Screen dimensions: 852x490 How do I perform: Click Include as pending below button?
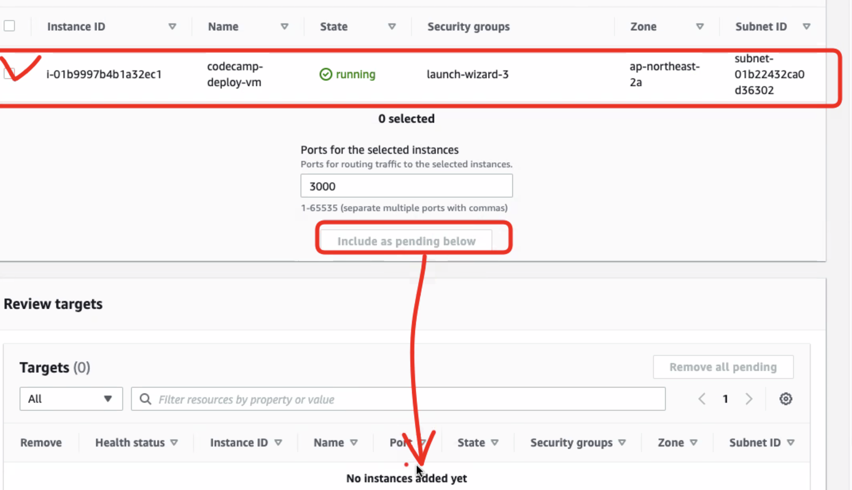[x=406, y=241]
